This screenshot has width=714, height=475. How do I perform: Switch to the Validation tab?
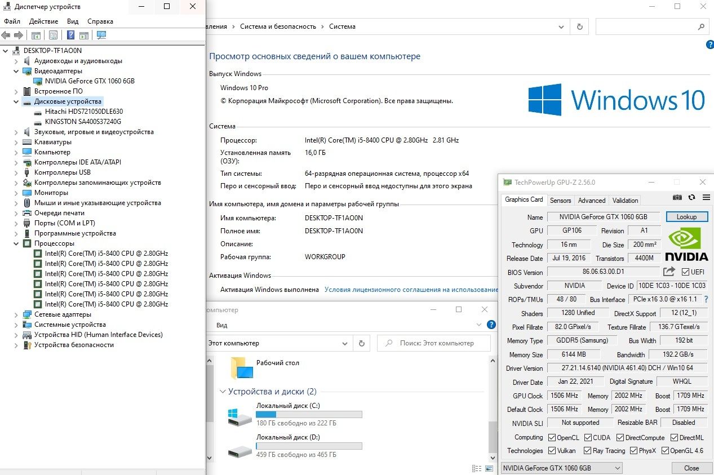tap(625, 200)
